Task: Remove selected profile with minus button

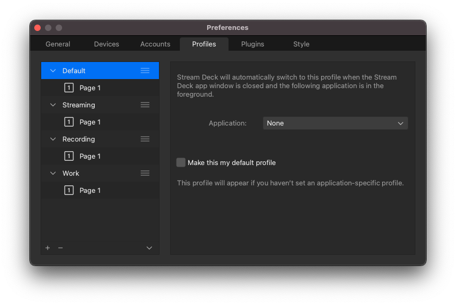Action: (60, 248)
